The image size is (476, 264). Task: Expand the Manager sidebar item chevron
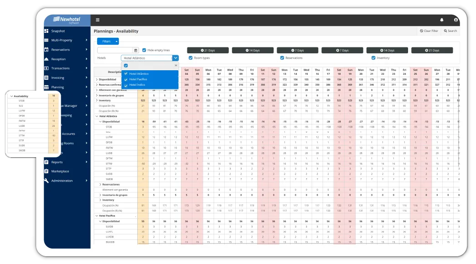86,106
